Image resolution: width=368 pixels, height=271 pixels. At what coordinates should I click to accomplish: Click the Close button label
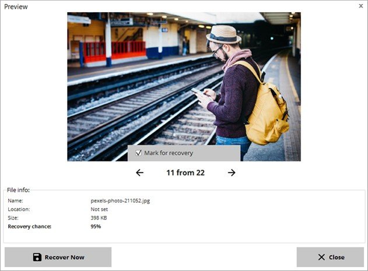337,258
